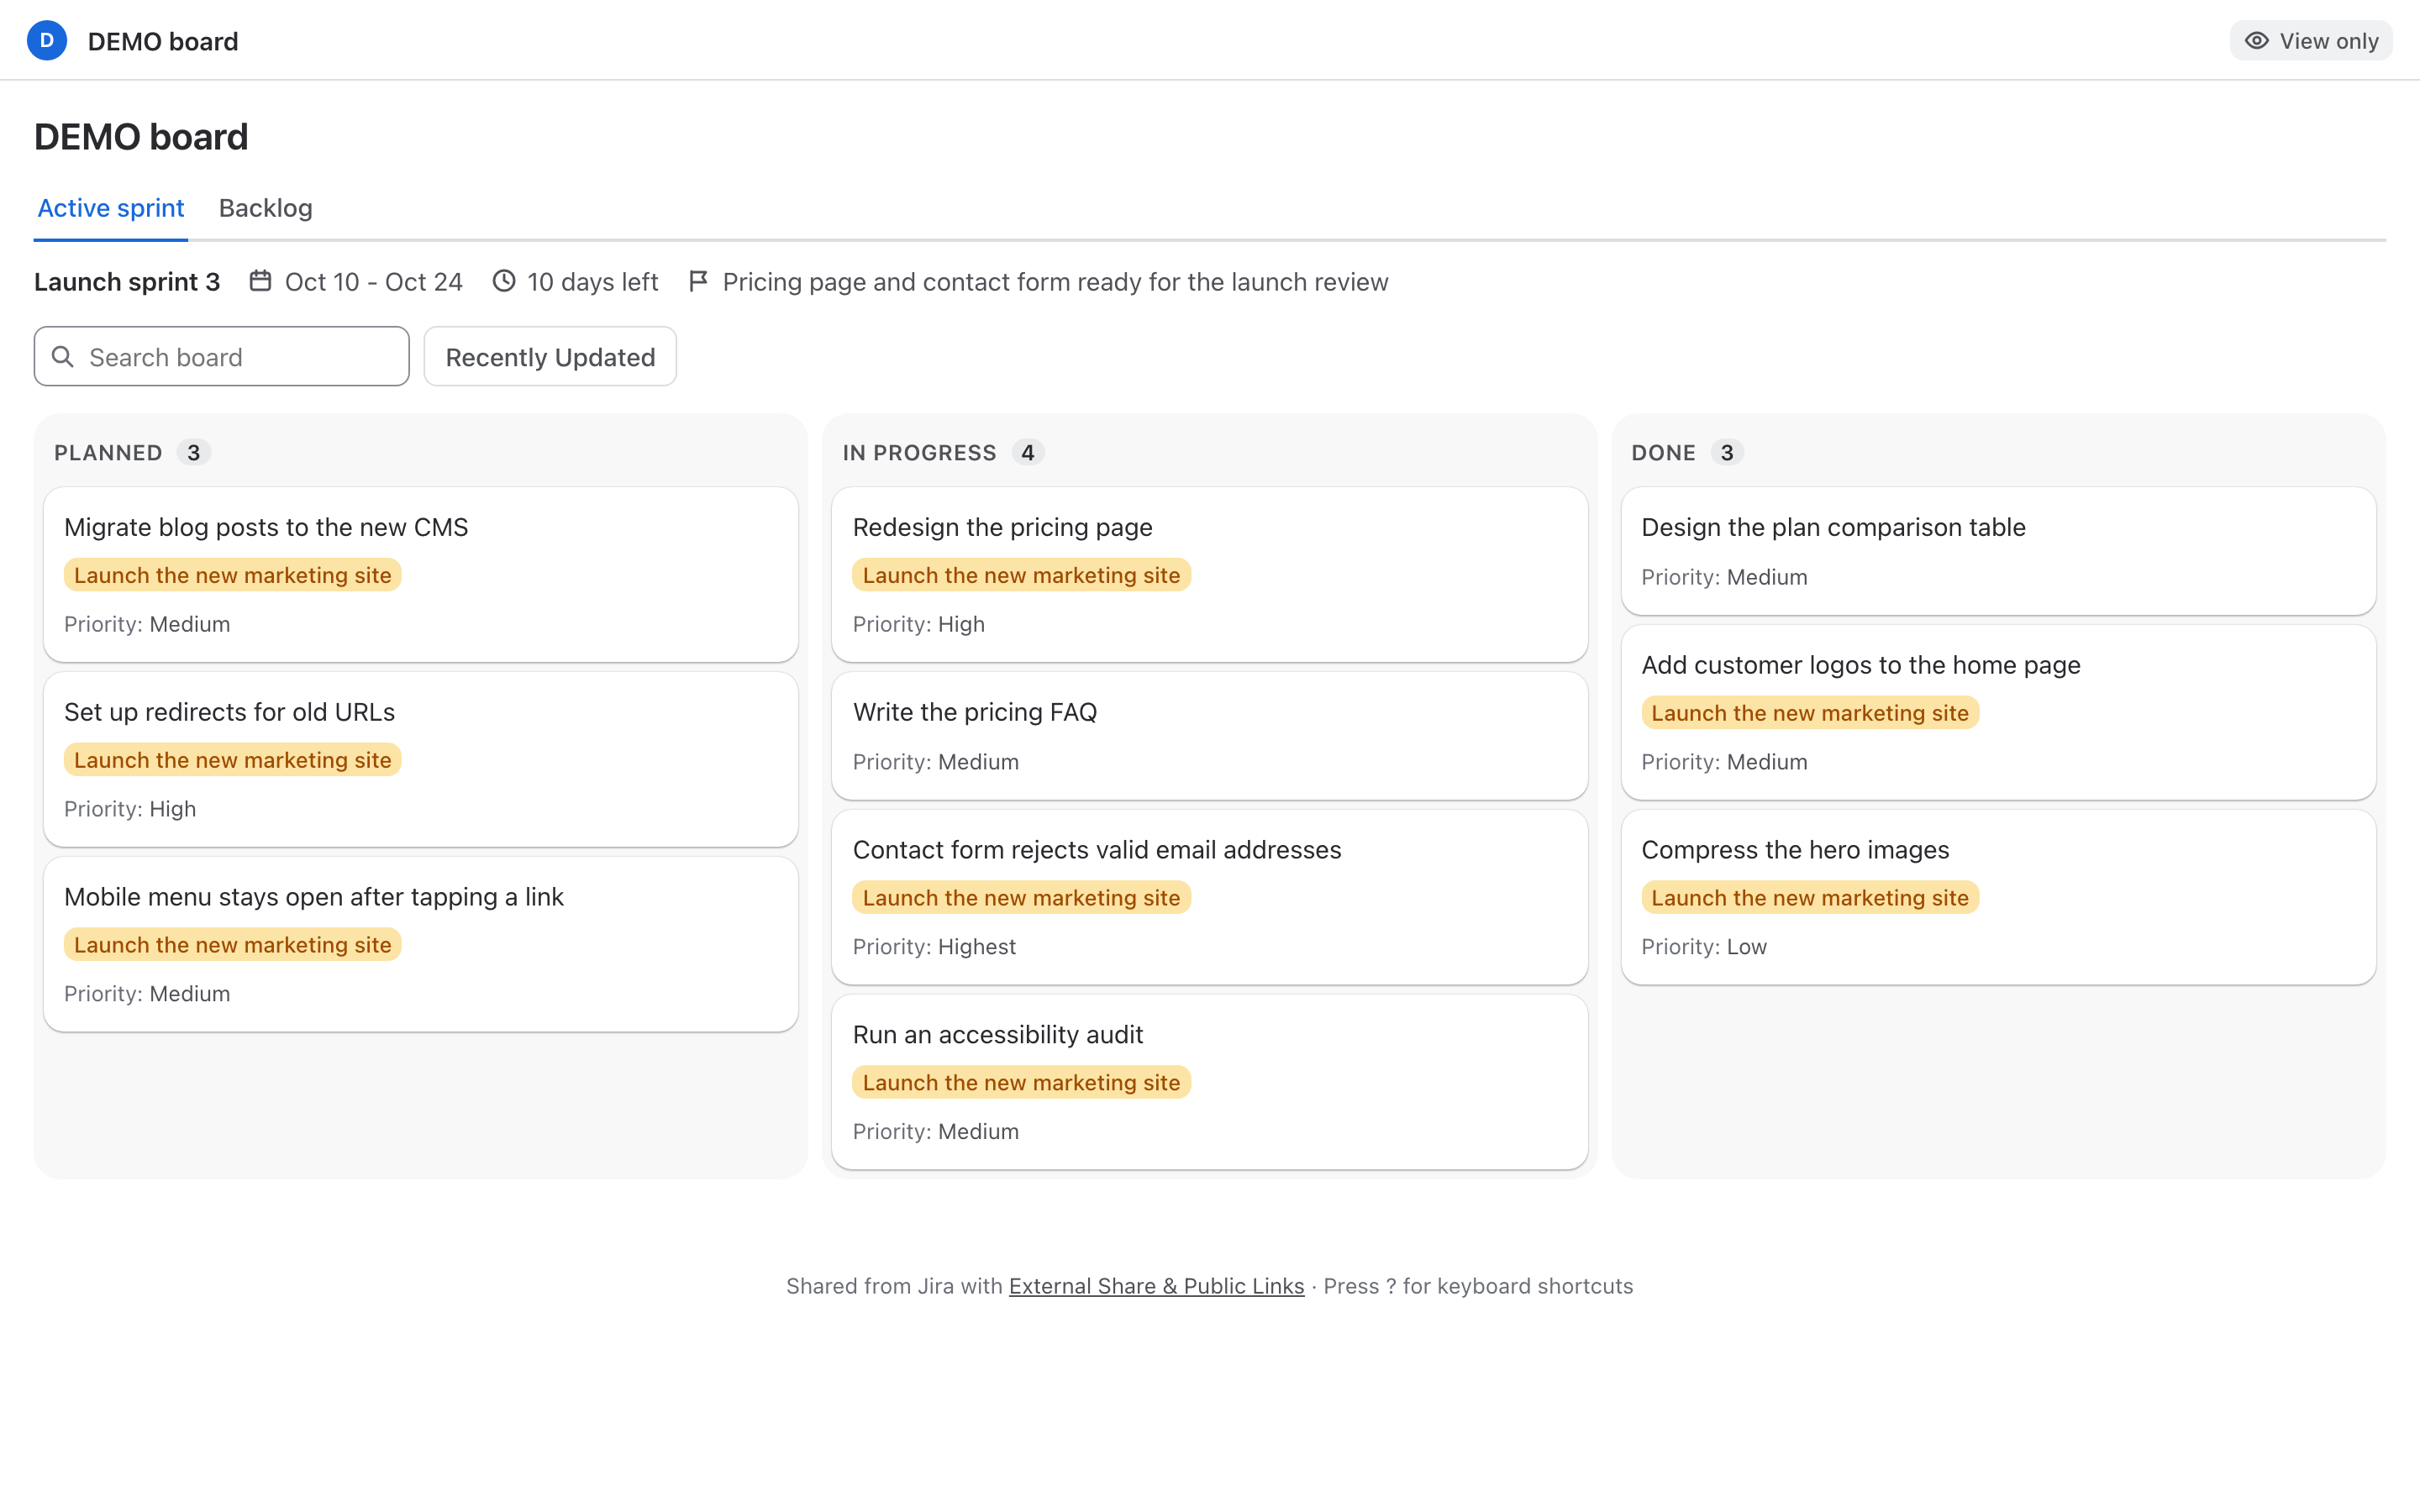The height and width of the screenshot is (1512, 2420).
Task: Click the 10 days left text
Action: click(593, 282)
